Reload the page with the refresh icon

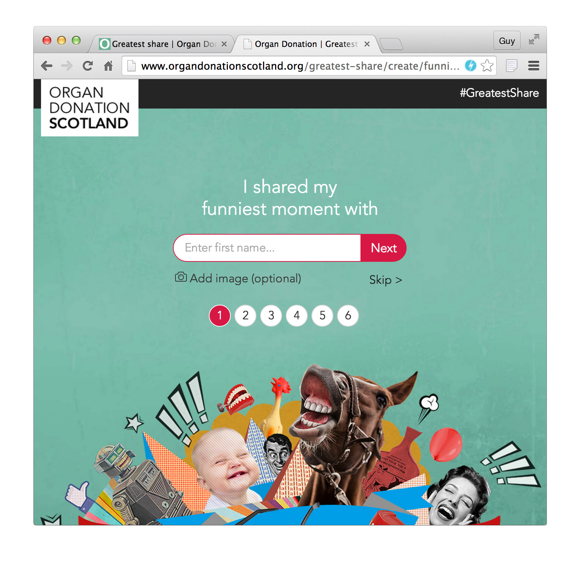click(88, 66)
